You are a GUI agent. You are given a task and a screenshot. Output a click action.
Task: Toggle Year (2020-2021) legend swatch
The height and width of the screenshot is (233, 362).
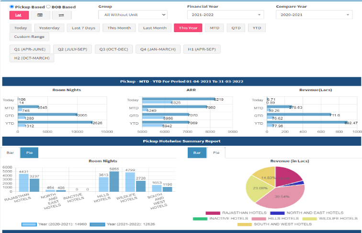pos(29,224)
